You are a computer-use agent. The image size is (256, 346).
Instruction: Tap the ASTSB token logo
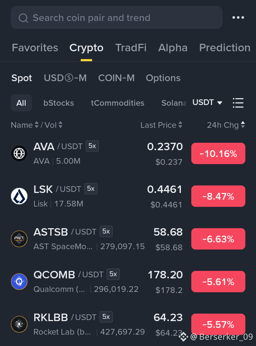click(x=19, y=239)
